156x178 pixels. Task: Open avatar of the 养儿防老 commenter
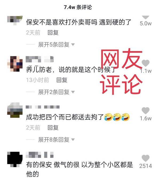click(x=15, y=64)
